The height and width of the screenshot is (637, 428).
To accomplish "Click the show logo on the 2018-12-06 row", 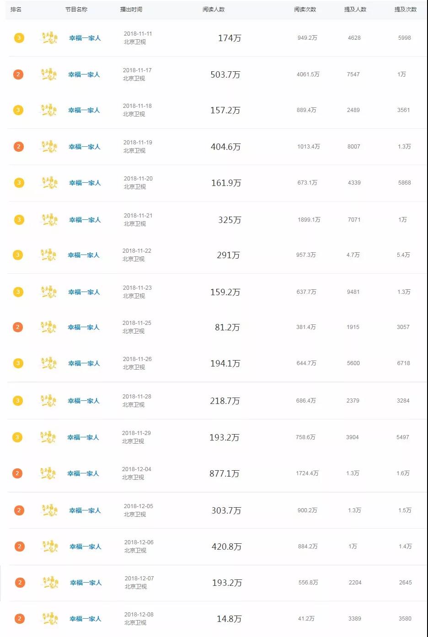I will tap(50, 547).
